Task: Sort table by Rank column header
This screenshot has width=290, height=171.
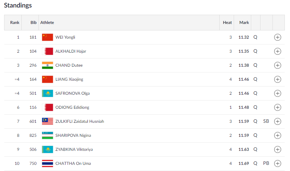Action: [15, 23]
